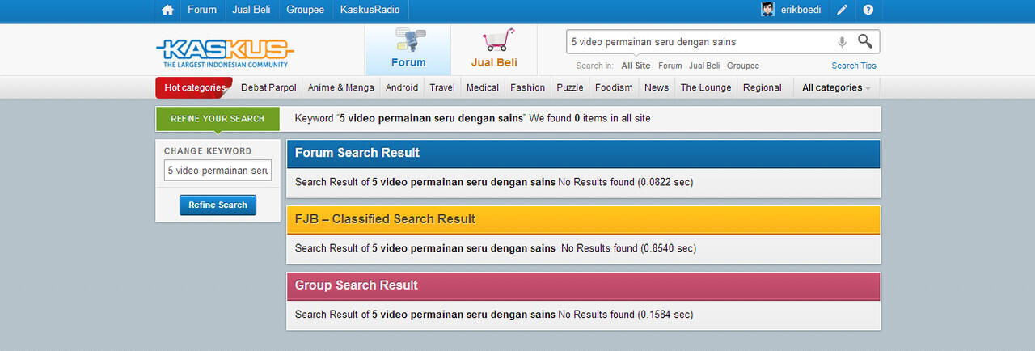This screenshot has height=351, width=1035.
Task: Click the 'We found 0 items' summary text
Action: coord(590,118)
